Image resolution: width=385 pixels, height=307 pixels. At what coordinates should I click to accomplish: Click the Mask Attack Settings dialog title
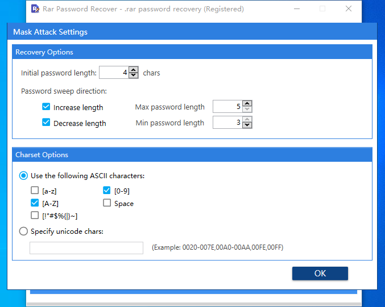pyautogui.click(x=51, y=32)
